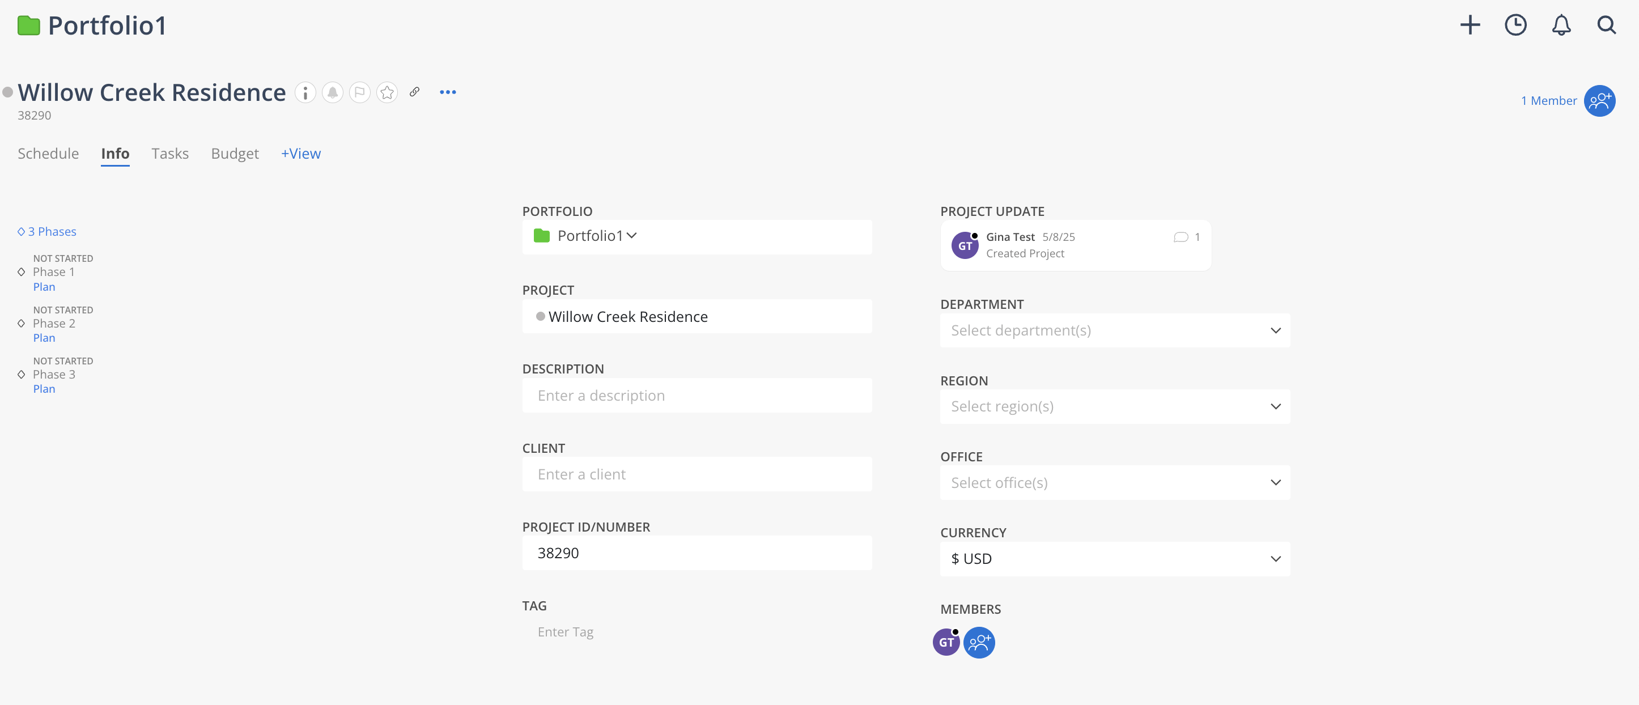
Task: Click the diamond icon beside 3 Phases
Action: click(x=21, y=232)
